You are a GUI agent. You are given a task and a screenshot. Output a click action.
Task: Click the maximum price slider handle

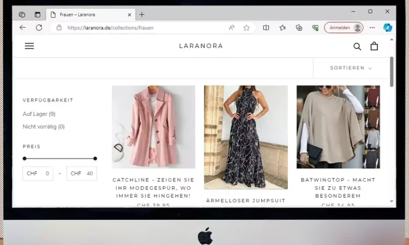95,158
